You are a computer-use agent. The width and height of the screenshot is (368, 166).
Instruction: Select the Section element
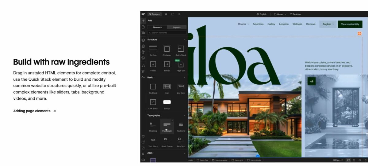pyautogui.click(x=153, y=50)
